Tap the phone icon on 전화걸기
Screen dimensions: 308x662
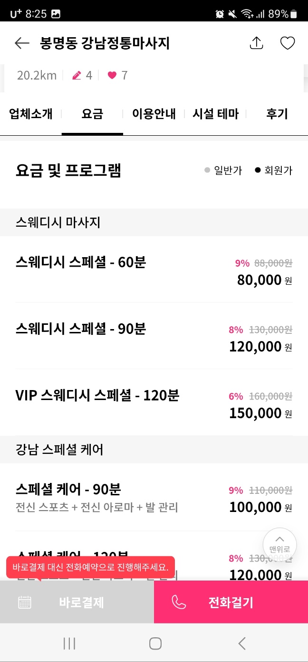click(179, 602)
